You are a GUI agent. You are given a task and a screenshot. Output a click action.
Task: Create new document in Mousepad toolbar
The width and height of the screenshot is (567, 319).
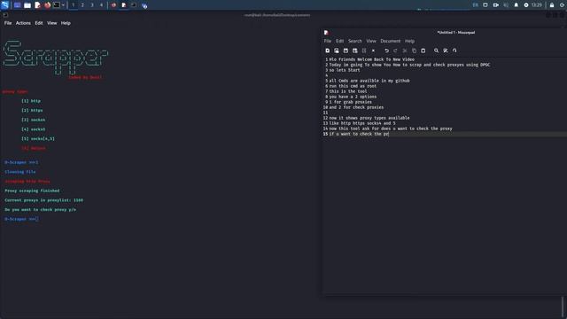pyautogui.click(x=327, y=51)
